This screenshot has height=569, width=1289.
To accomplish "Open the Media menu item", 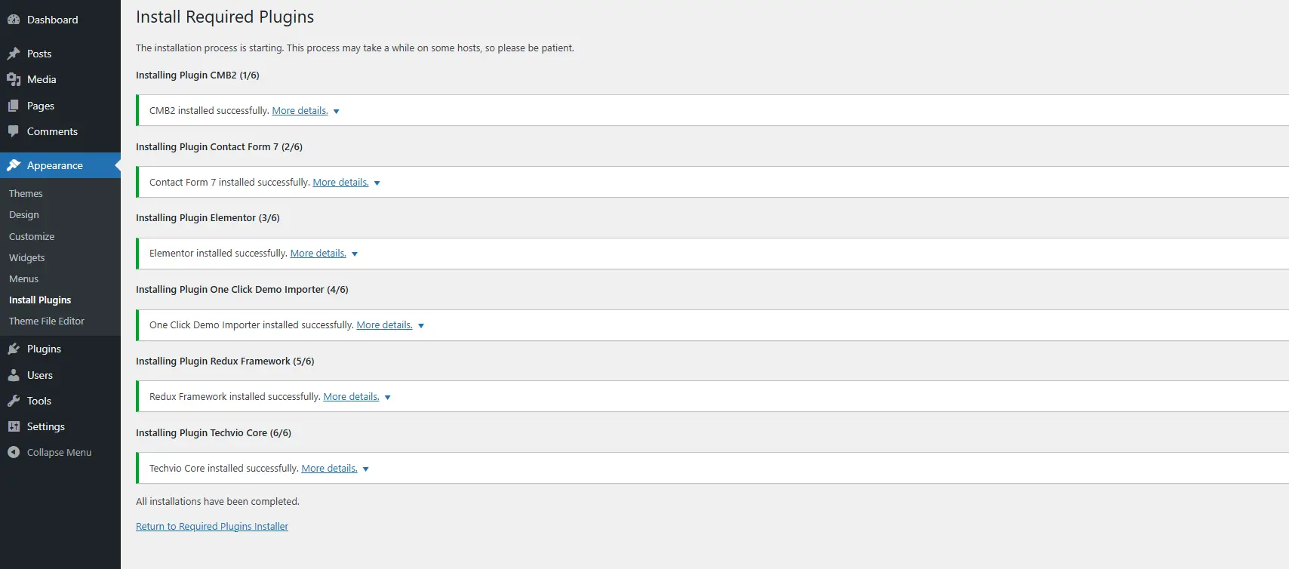I will coord(60,79).
